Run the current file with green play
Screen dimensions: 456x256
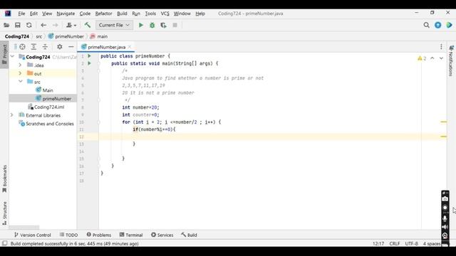tap(141, 26)
